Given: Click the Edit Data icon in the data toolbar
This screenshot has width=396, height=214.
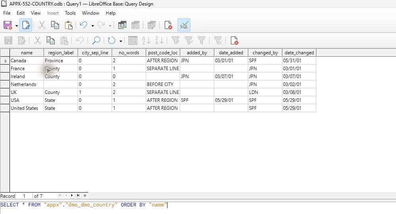Looking at the screenshot, I should tap(22, 40).
